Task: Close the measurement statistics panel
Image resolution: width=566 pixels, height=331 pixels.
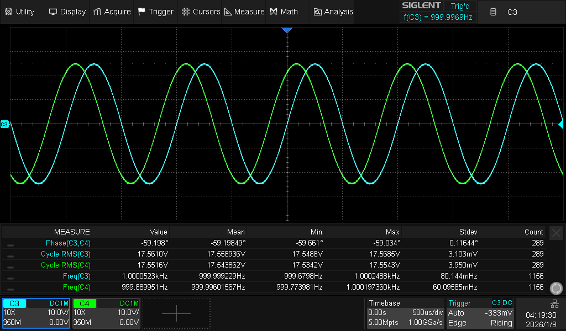Action: click(557, 233)
